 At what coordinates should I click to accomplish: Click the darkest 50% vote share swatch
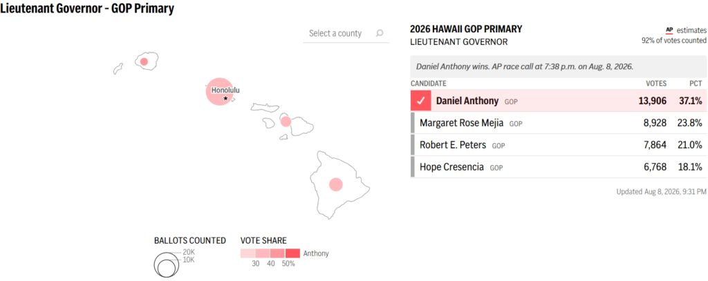(292, 253)
